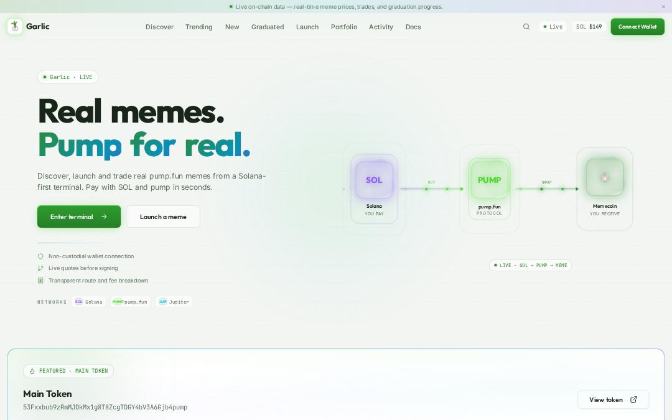
Task: Click the pump.fun PROTOCOL label
Action: click(x=489, y=210)
